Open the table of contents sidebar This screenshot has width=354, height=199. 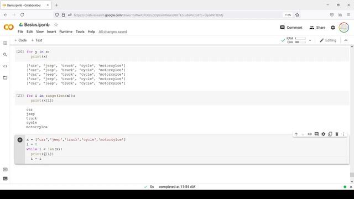[5, 43]
